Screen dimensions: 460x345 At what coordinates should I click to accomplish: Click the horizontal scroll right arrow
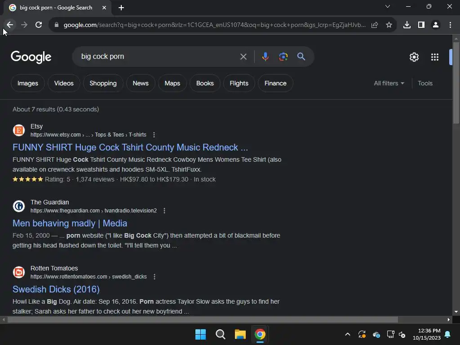click(x=449, y=320)
